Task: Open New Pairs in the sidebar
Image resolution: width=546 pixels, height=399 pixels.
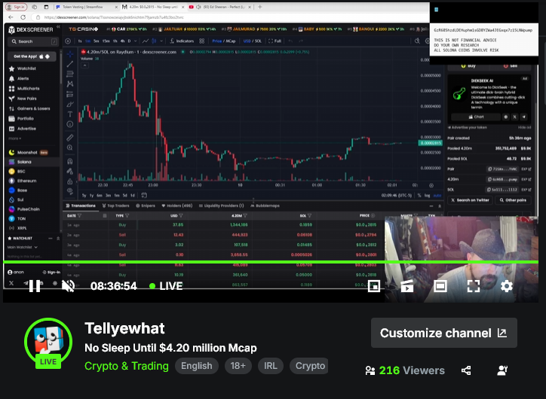Action: coord(23,99)
